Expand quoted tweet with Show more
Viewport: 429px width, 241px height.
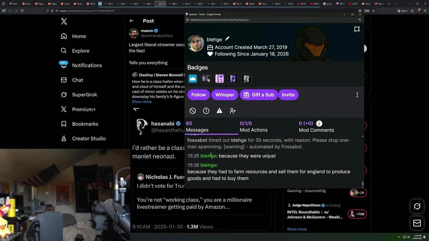[142, 102]
